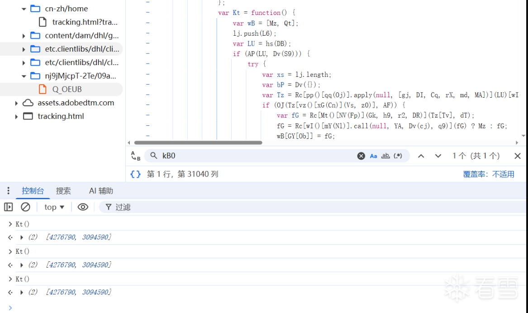This screenshot has height=313, width=528.
Task: Expand the first console array result
Action: 22,237
